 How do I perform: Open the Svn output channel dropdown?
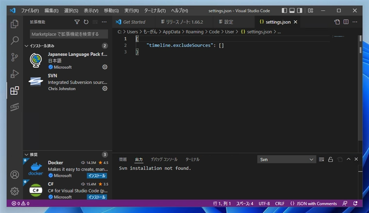pyautogui.click(x=286, y=160)
